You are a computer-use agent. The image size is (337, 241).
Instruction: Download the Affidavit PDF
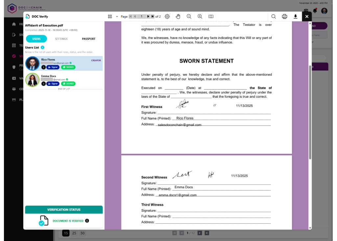296,16
